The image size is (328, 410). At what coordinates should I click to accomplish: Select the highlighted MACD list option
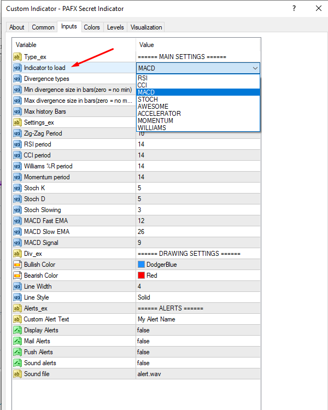[198, 92]
